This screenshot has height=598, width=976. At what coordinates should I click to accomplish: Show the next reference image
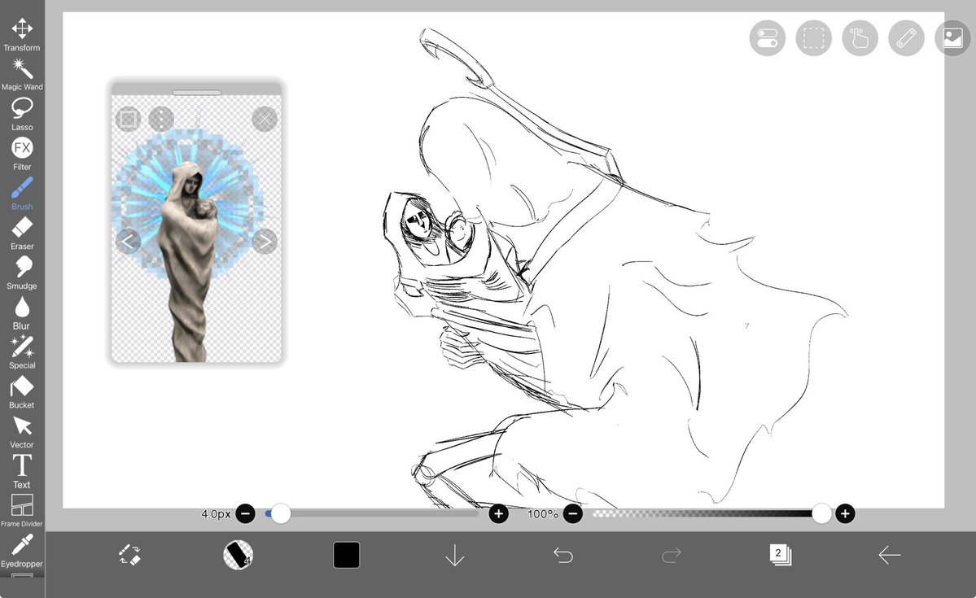264,241
